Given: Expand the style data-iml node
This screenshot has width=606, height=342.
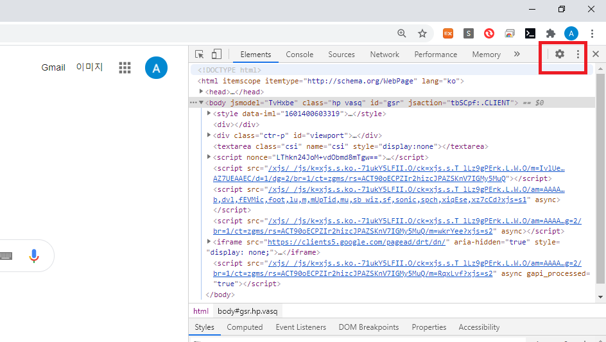Looking at the screenshot, I should 209,113.
